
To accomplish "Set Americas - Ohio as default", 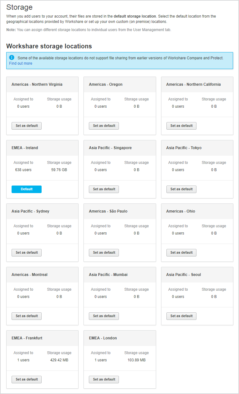I will click(x=181, y=252).
